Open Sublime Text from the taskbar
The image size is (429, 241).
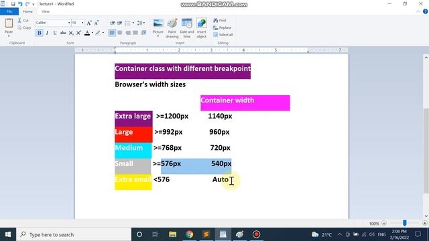click(x=206, y=234)
